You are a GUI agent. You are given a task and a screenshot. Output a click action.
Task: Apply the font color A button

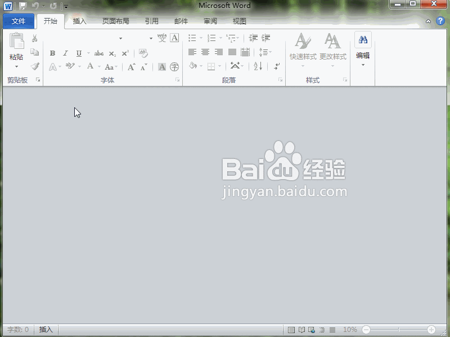pos(91,66)
